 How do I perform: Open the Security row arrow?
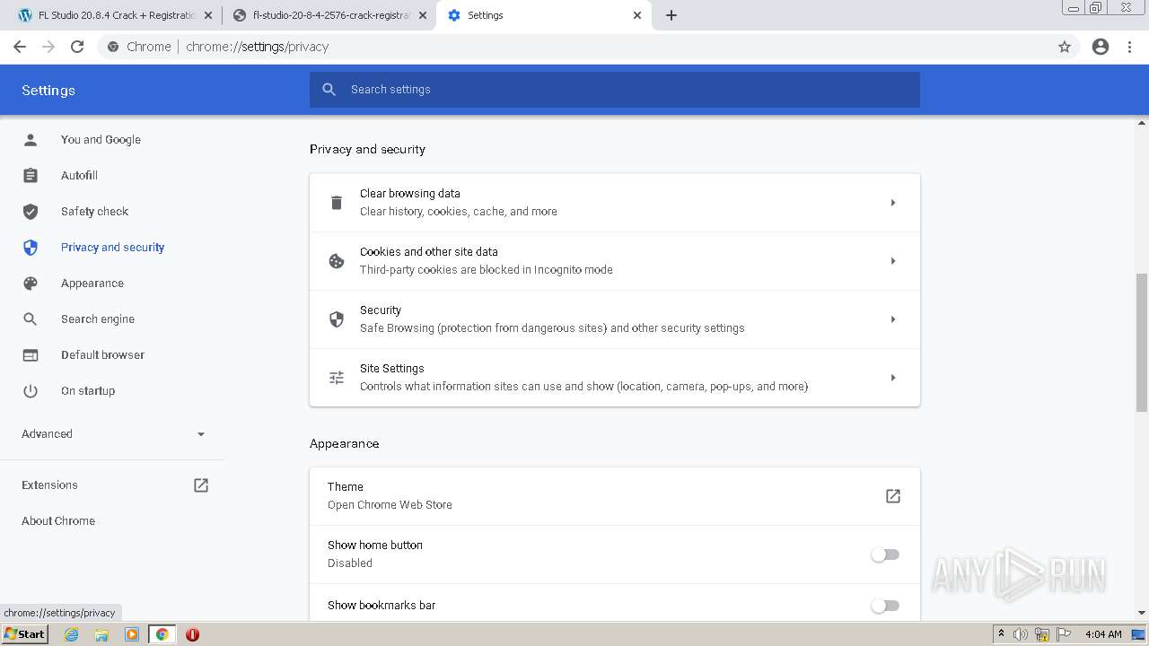coord(893,319)
